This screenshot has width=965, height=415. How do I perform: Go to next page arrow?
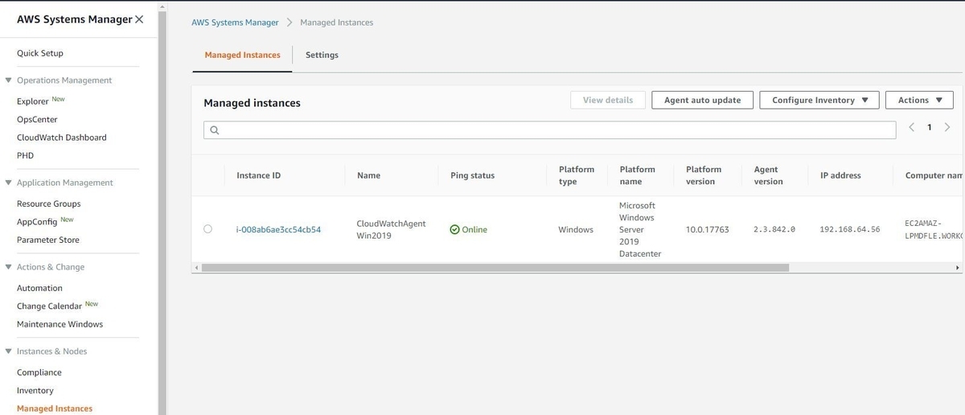947,127
